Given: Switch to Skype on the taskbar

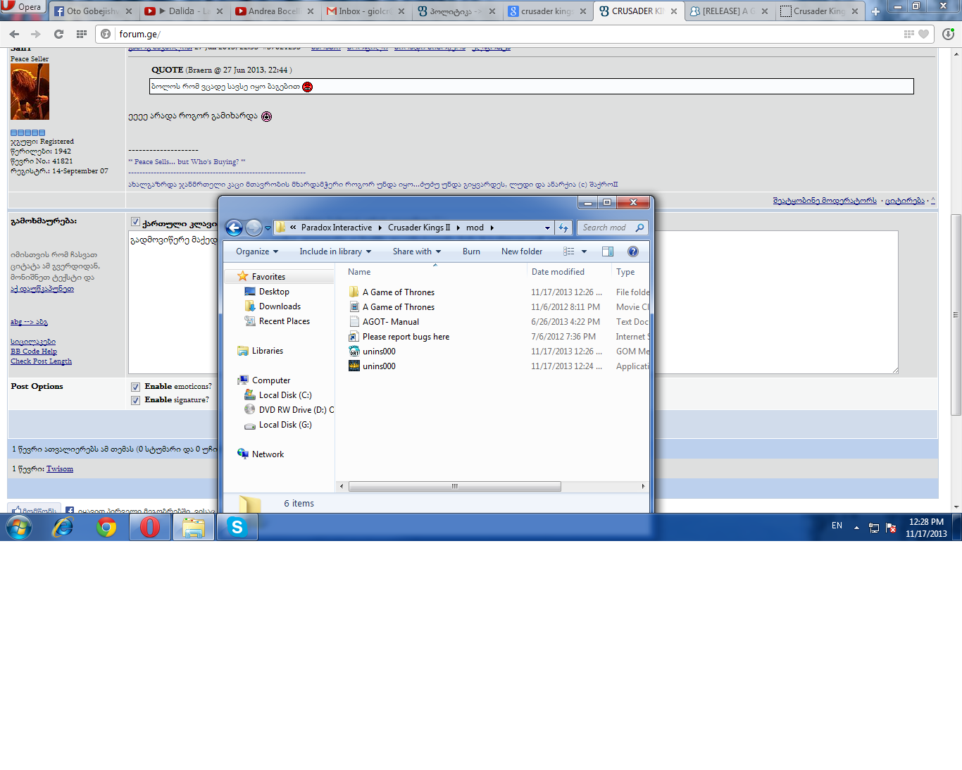Looking at the screenshot, I should click(237, 527).
